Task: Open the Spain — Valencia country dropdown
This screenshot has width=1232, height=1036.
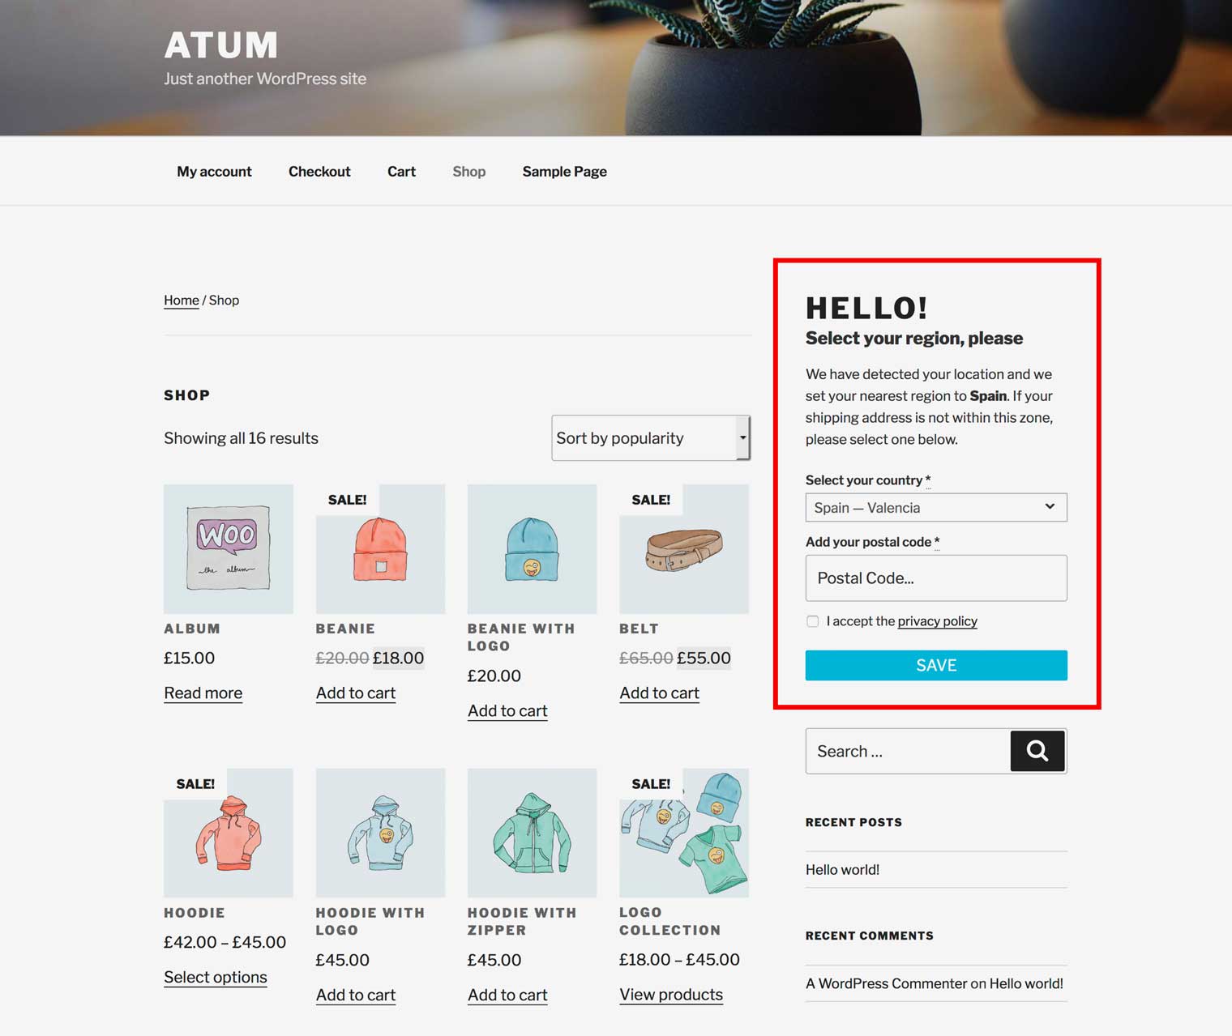Action: pyautogui.click(x=936, y=507)
